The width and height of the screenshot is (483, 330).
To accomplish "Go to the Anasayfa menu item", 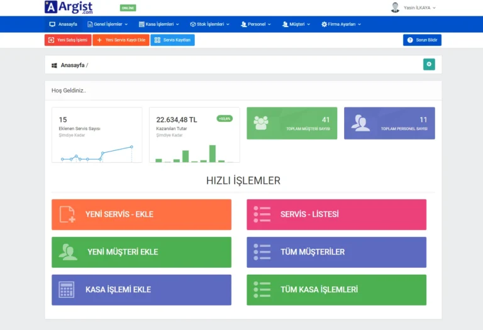I will tap(63, 24).
